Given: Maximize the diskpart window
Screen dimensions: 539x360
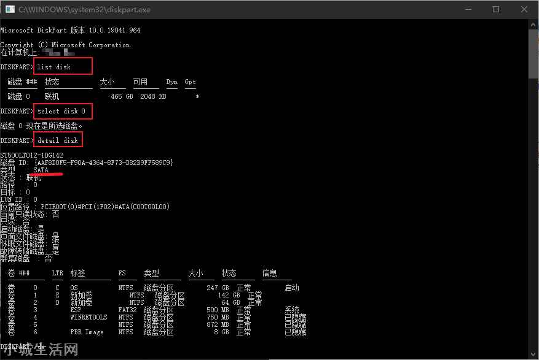Looking at the screenshot, I should (x=496, y=9).
